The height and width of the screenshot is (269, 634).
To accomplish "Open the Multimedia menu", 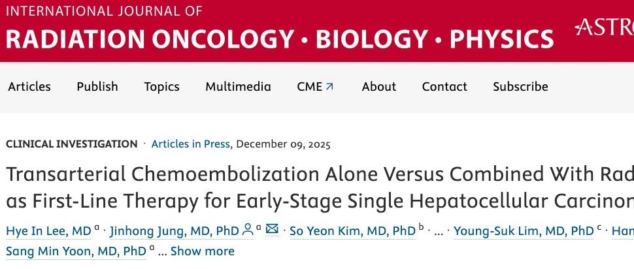I will [x=238, y=86].
